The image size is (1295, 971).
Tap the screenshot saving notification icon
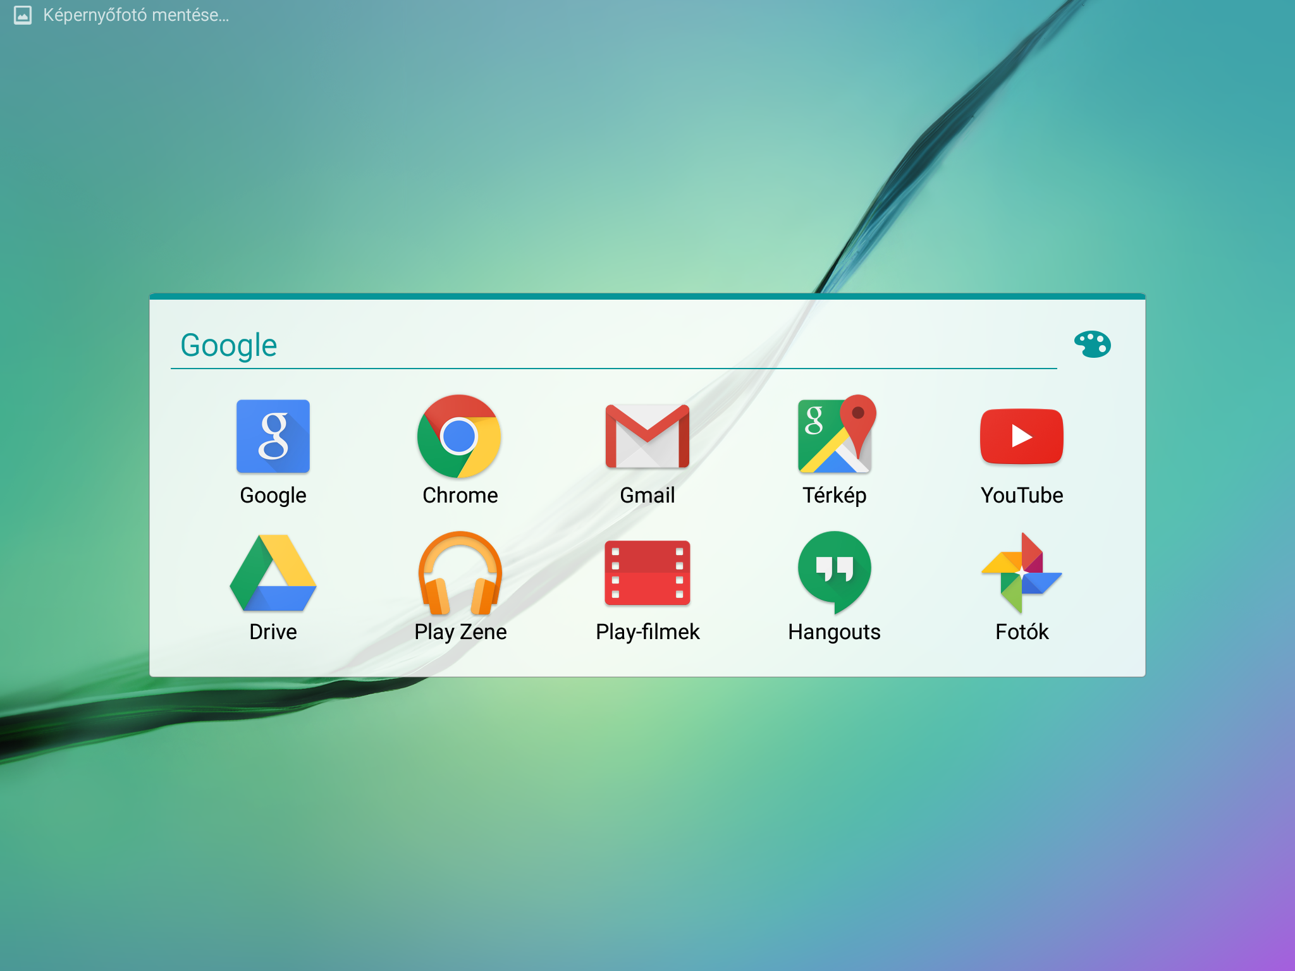tap(23, 15)
